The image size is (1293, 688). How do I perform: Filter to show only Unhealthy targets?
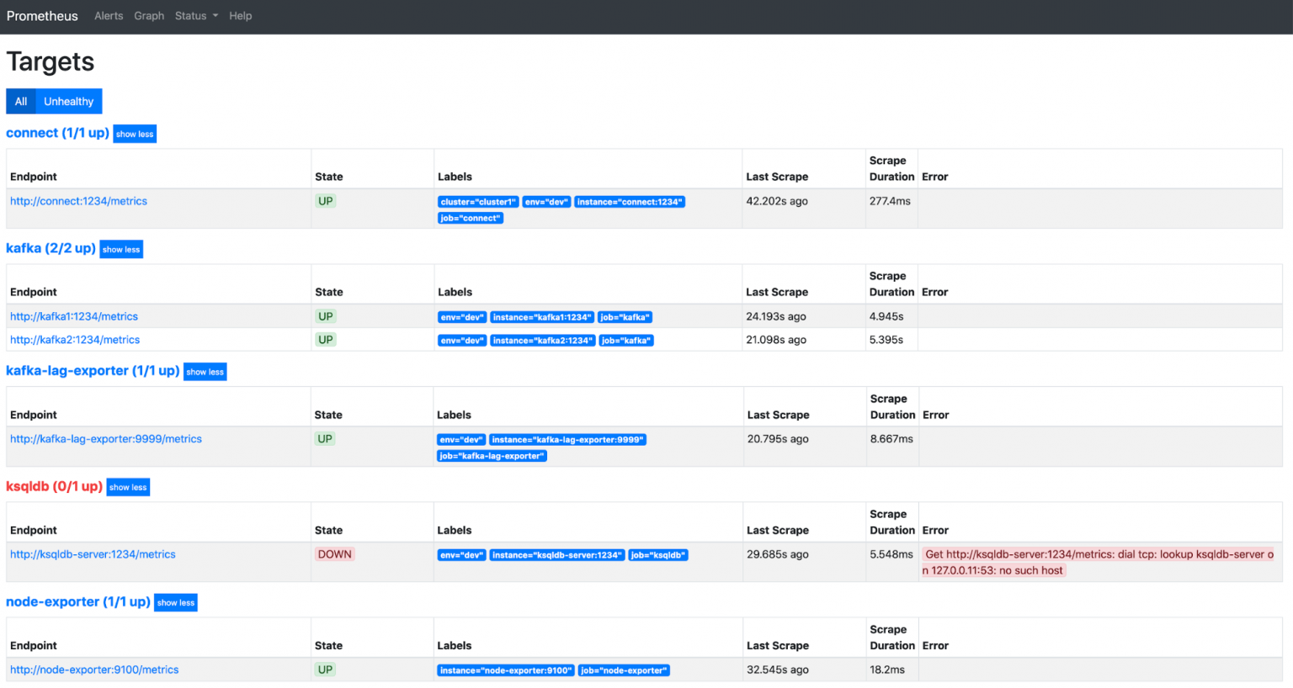67,101
